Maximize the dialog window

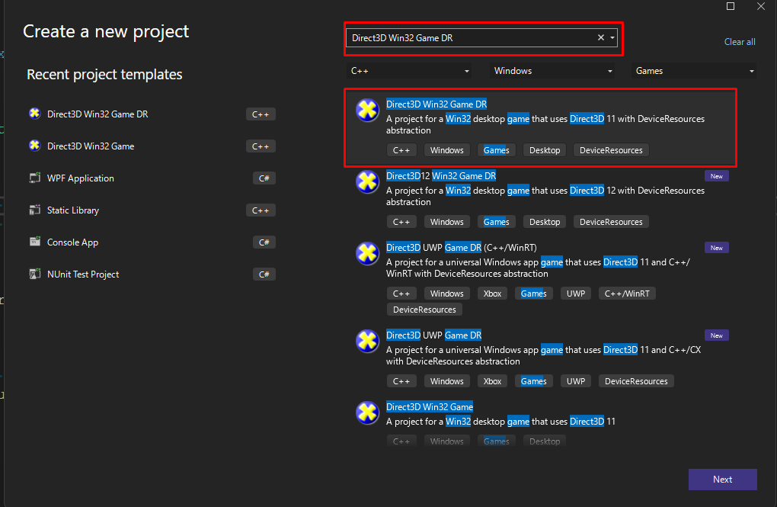coord(731,6)
